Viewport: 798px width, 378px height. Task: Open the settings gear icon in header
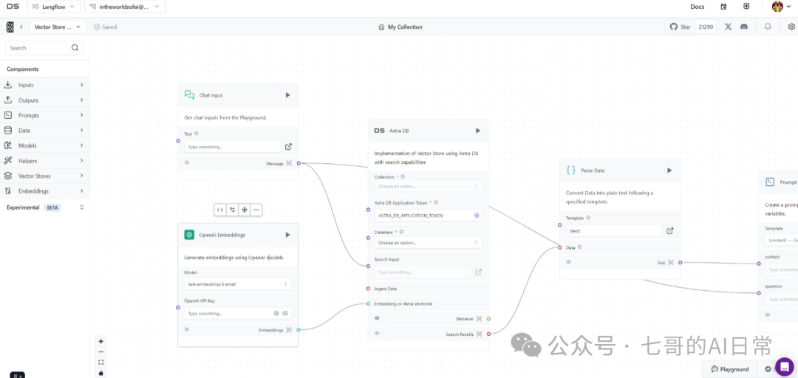[791, 27]
